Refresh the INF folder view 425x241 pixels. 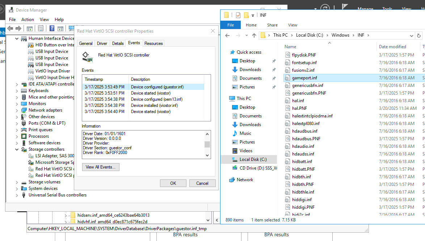tap(419, 36)
